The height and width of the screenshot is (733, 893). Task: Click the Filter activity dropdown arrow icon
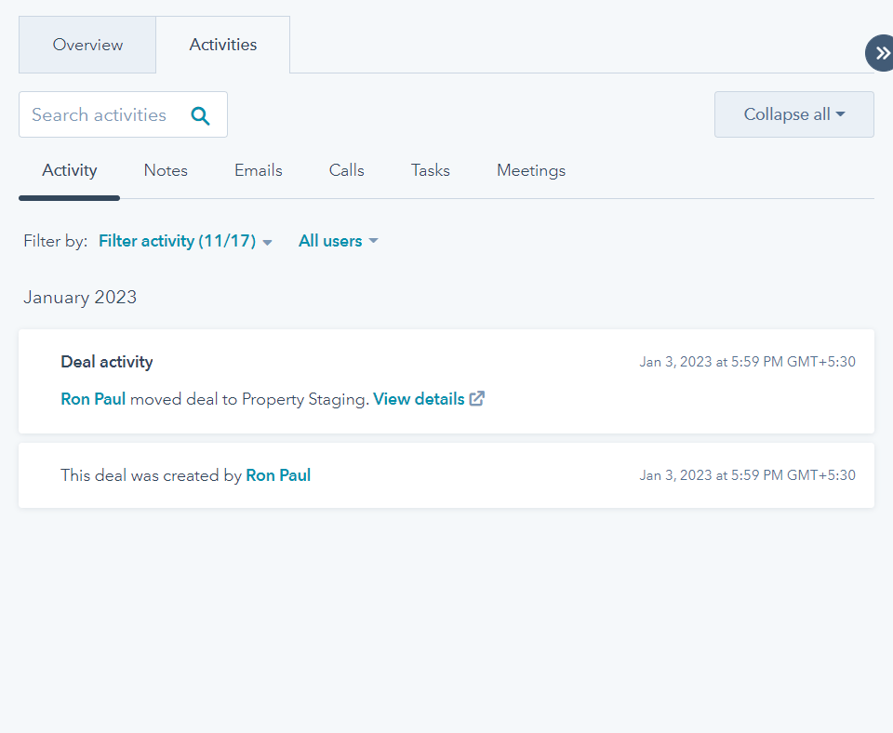click(268, 241)
